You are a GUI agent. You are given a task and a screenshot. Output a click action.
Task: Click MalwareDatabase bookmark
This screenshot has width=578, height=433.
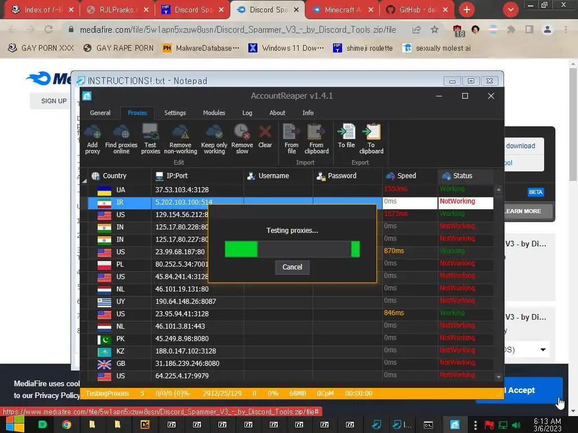coord(202,48)
